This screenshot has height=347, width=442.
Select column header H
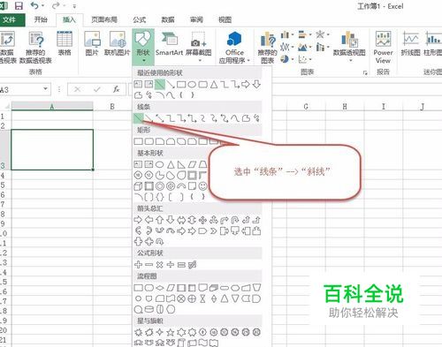(x=345, y=106)
